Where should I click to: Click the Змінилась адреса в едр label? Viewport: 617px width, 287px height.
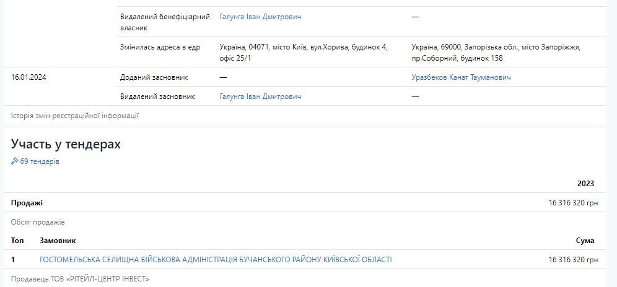(160, 47)
